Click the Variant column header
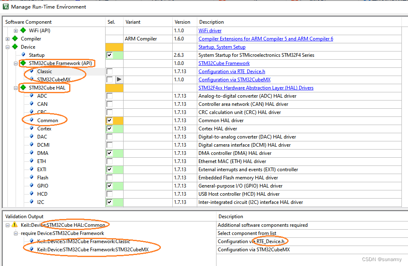 click(148, 22)
